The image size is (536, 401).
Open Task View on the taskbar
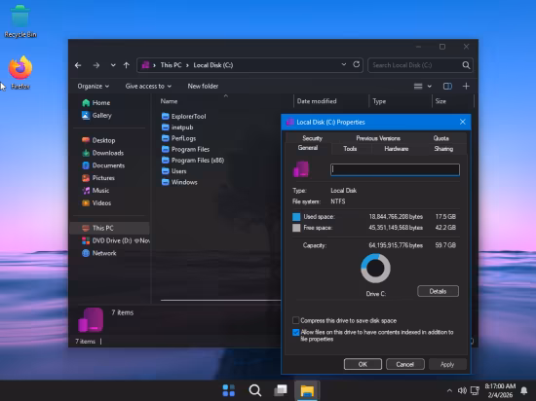[281, 390]
